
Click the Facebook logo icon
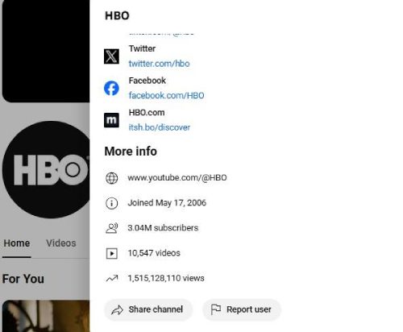pos(111,88)
